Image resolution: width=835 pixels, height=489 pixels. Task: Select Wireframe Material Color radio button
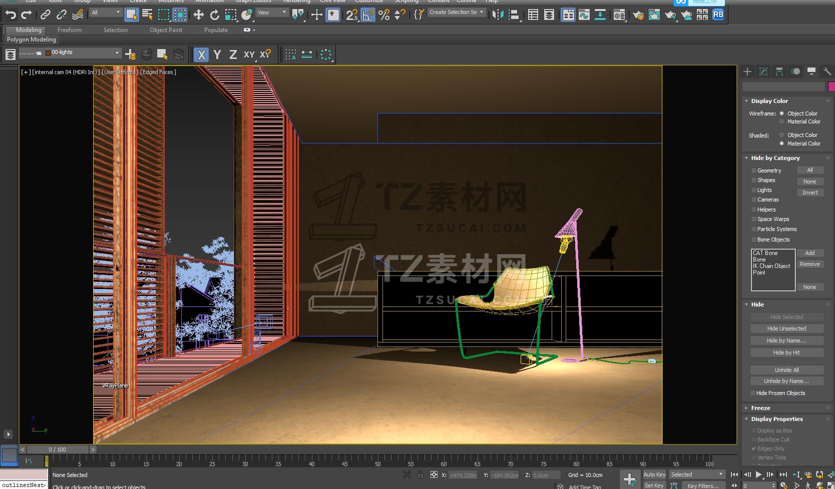[x=781, y=121]
